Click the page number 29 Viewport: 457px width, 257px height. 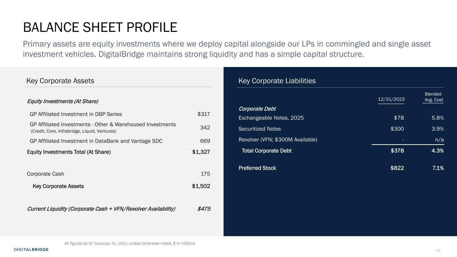pyautogui.click(x=438, y=251)
